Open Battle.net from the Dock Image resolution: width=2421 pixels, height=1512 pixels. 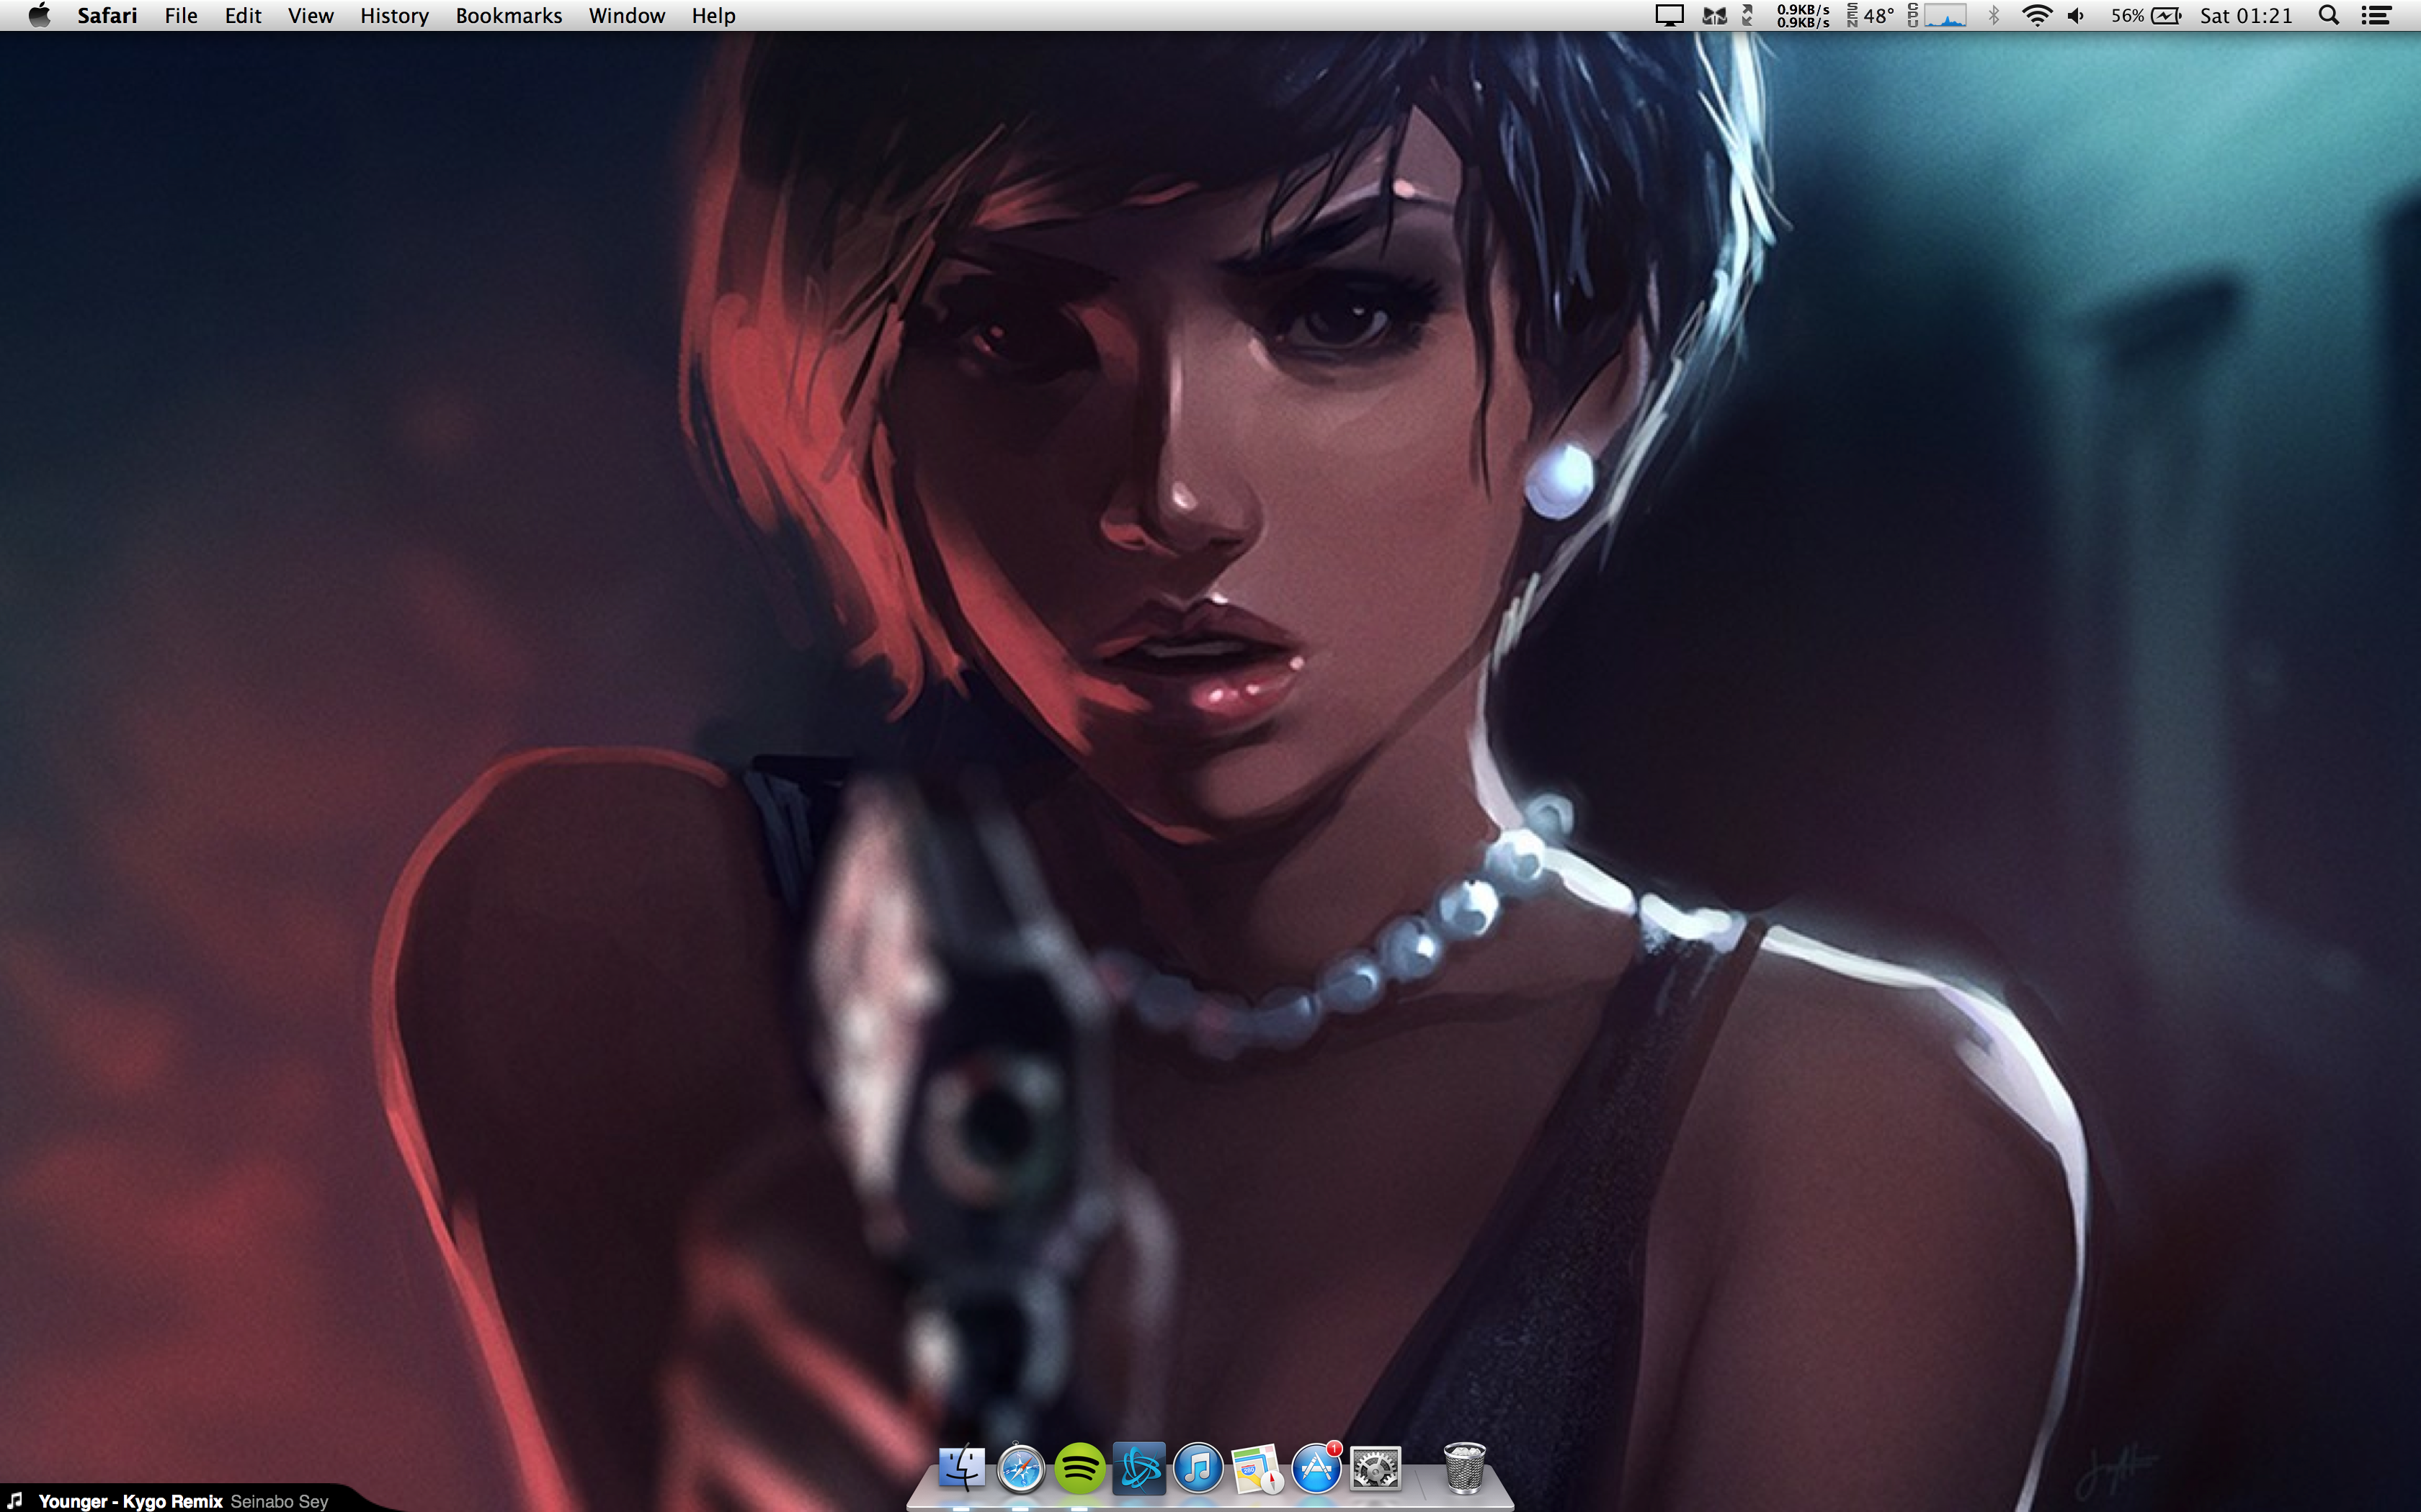pyautogui.click(x=1138, y=1468)
